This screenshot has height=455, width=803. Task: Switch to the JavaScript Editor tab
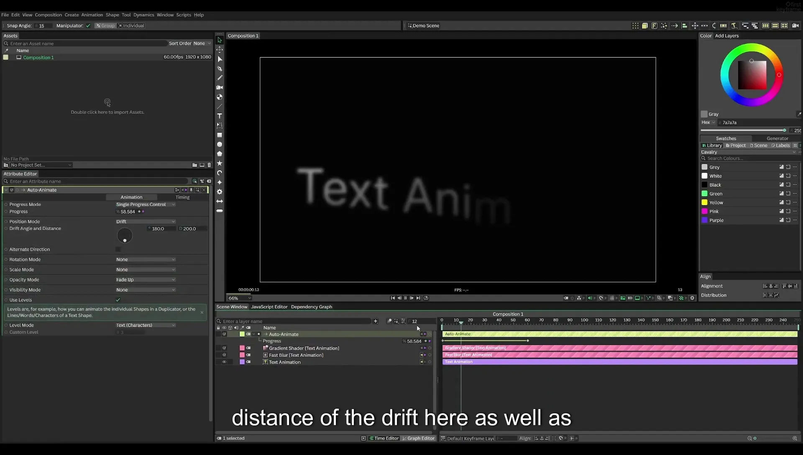[269, 307]
